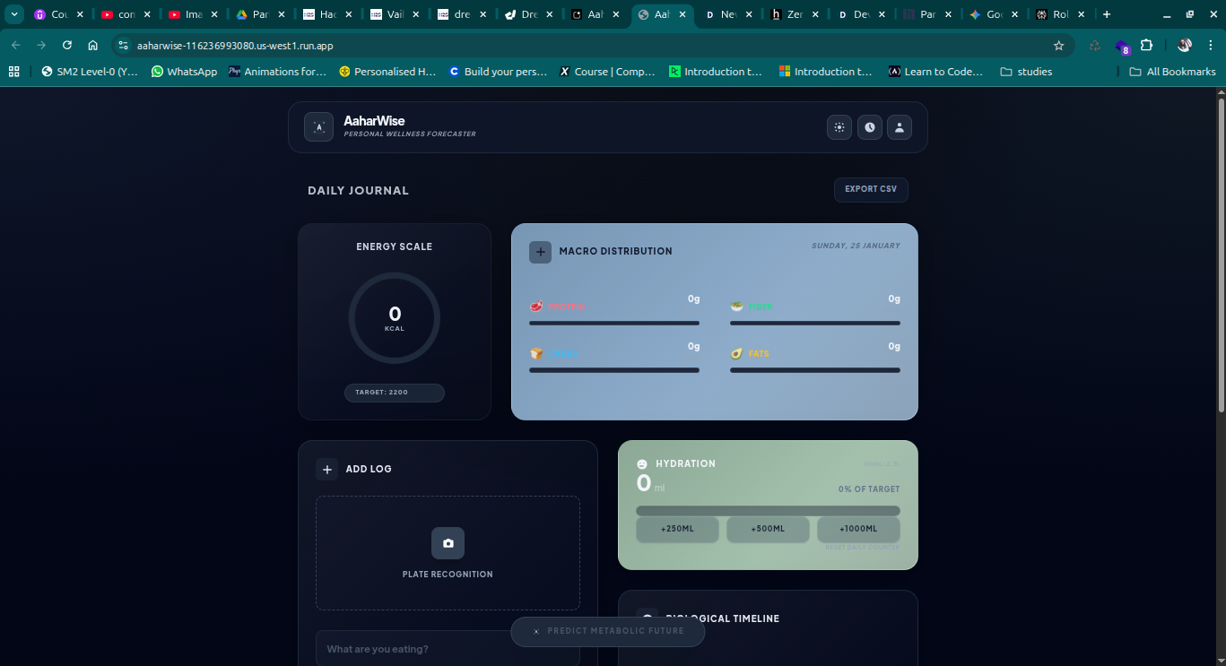Click Reset Daily Counter link

click(x=862, y=547)
